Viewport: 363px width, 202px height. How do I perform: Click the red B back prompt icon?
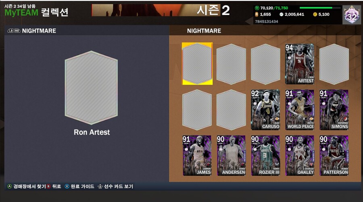48,187
